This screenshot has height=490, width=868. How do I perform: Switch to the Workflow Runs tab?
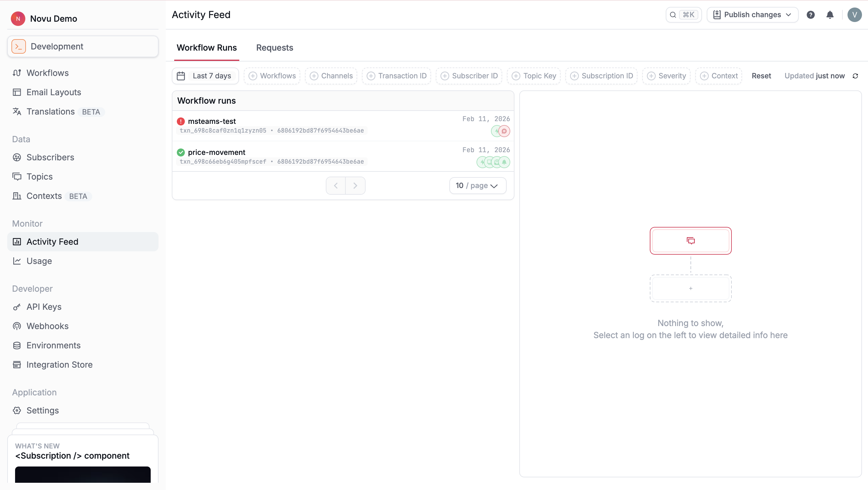click(206, 48)
